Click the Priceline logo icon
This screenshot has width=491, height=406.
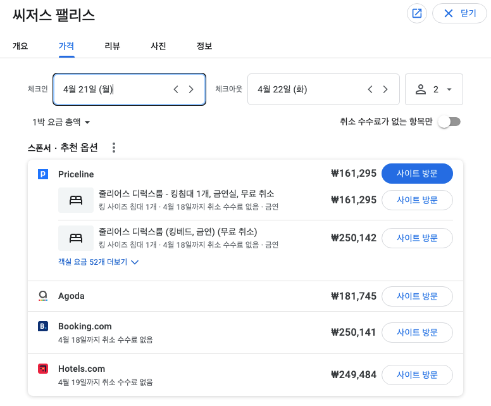coord(43,174)
